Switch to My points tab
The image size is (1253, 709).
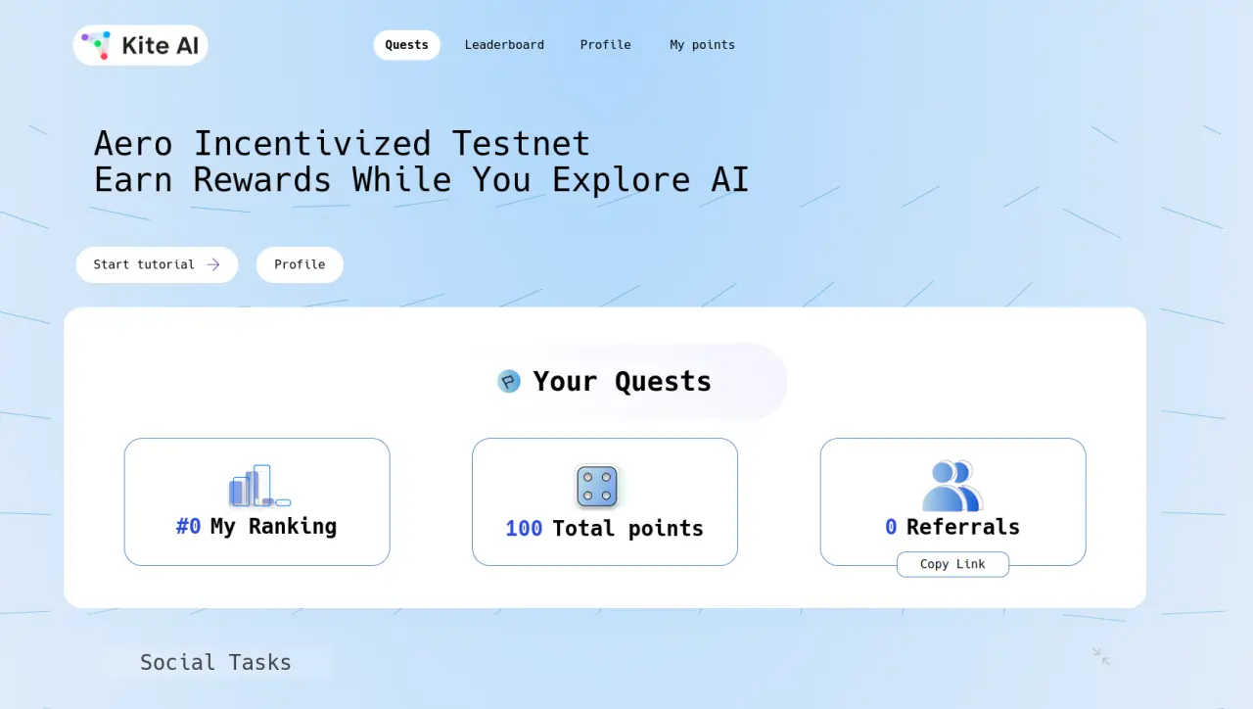702,45
